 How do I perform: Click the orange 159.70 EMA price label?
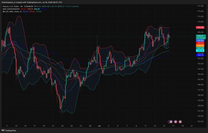pos(200,45)
